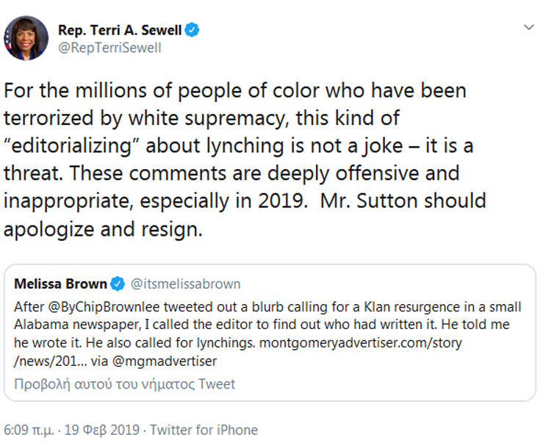Click the @itsmelissabrown handle

click(x=185, y=284)
